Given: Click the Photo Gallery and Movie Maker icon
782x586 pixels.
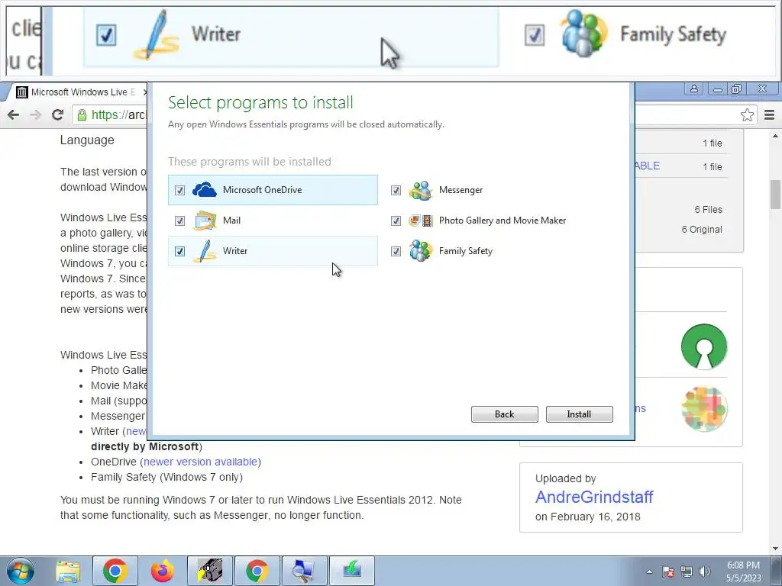Looking at the screenshot, I should [x=421, y=221].
